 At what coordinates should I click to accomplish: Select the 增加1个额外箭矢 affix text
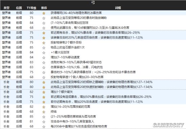[62, 92]
